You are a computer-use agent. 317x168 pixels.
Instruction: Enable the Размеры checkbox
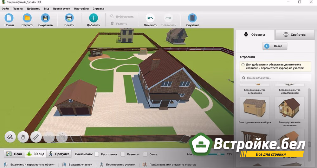(x=123, y=154)
